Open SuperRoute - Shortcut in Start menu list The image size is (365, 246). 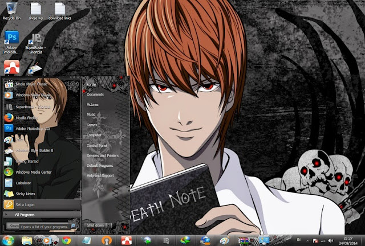point(42,107)
